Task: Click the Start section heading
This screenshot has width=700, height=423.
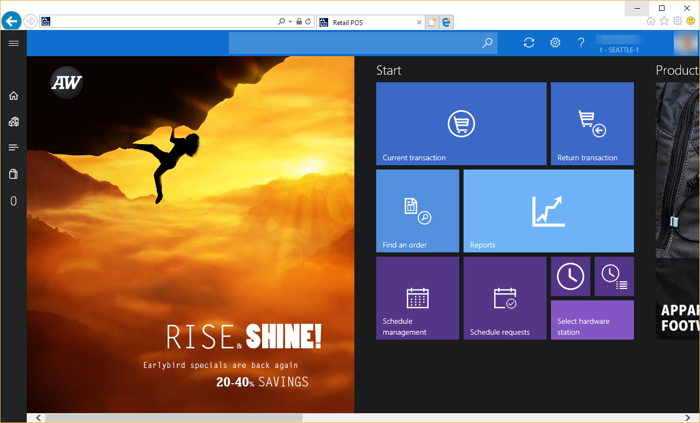Action: [x=389, y=70]
